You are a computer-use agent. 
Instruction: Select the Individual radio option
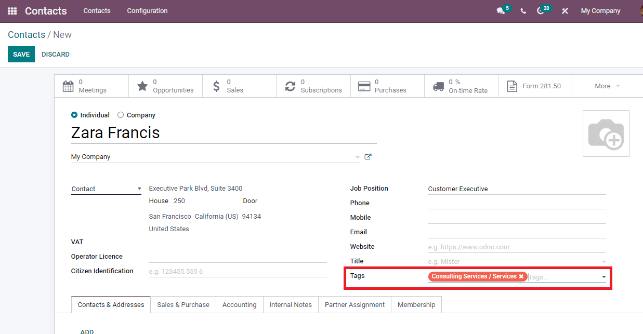point(74,115)
